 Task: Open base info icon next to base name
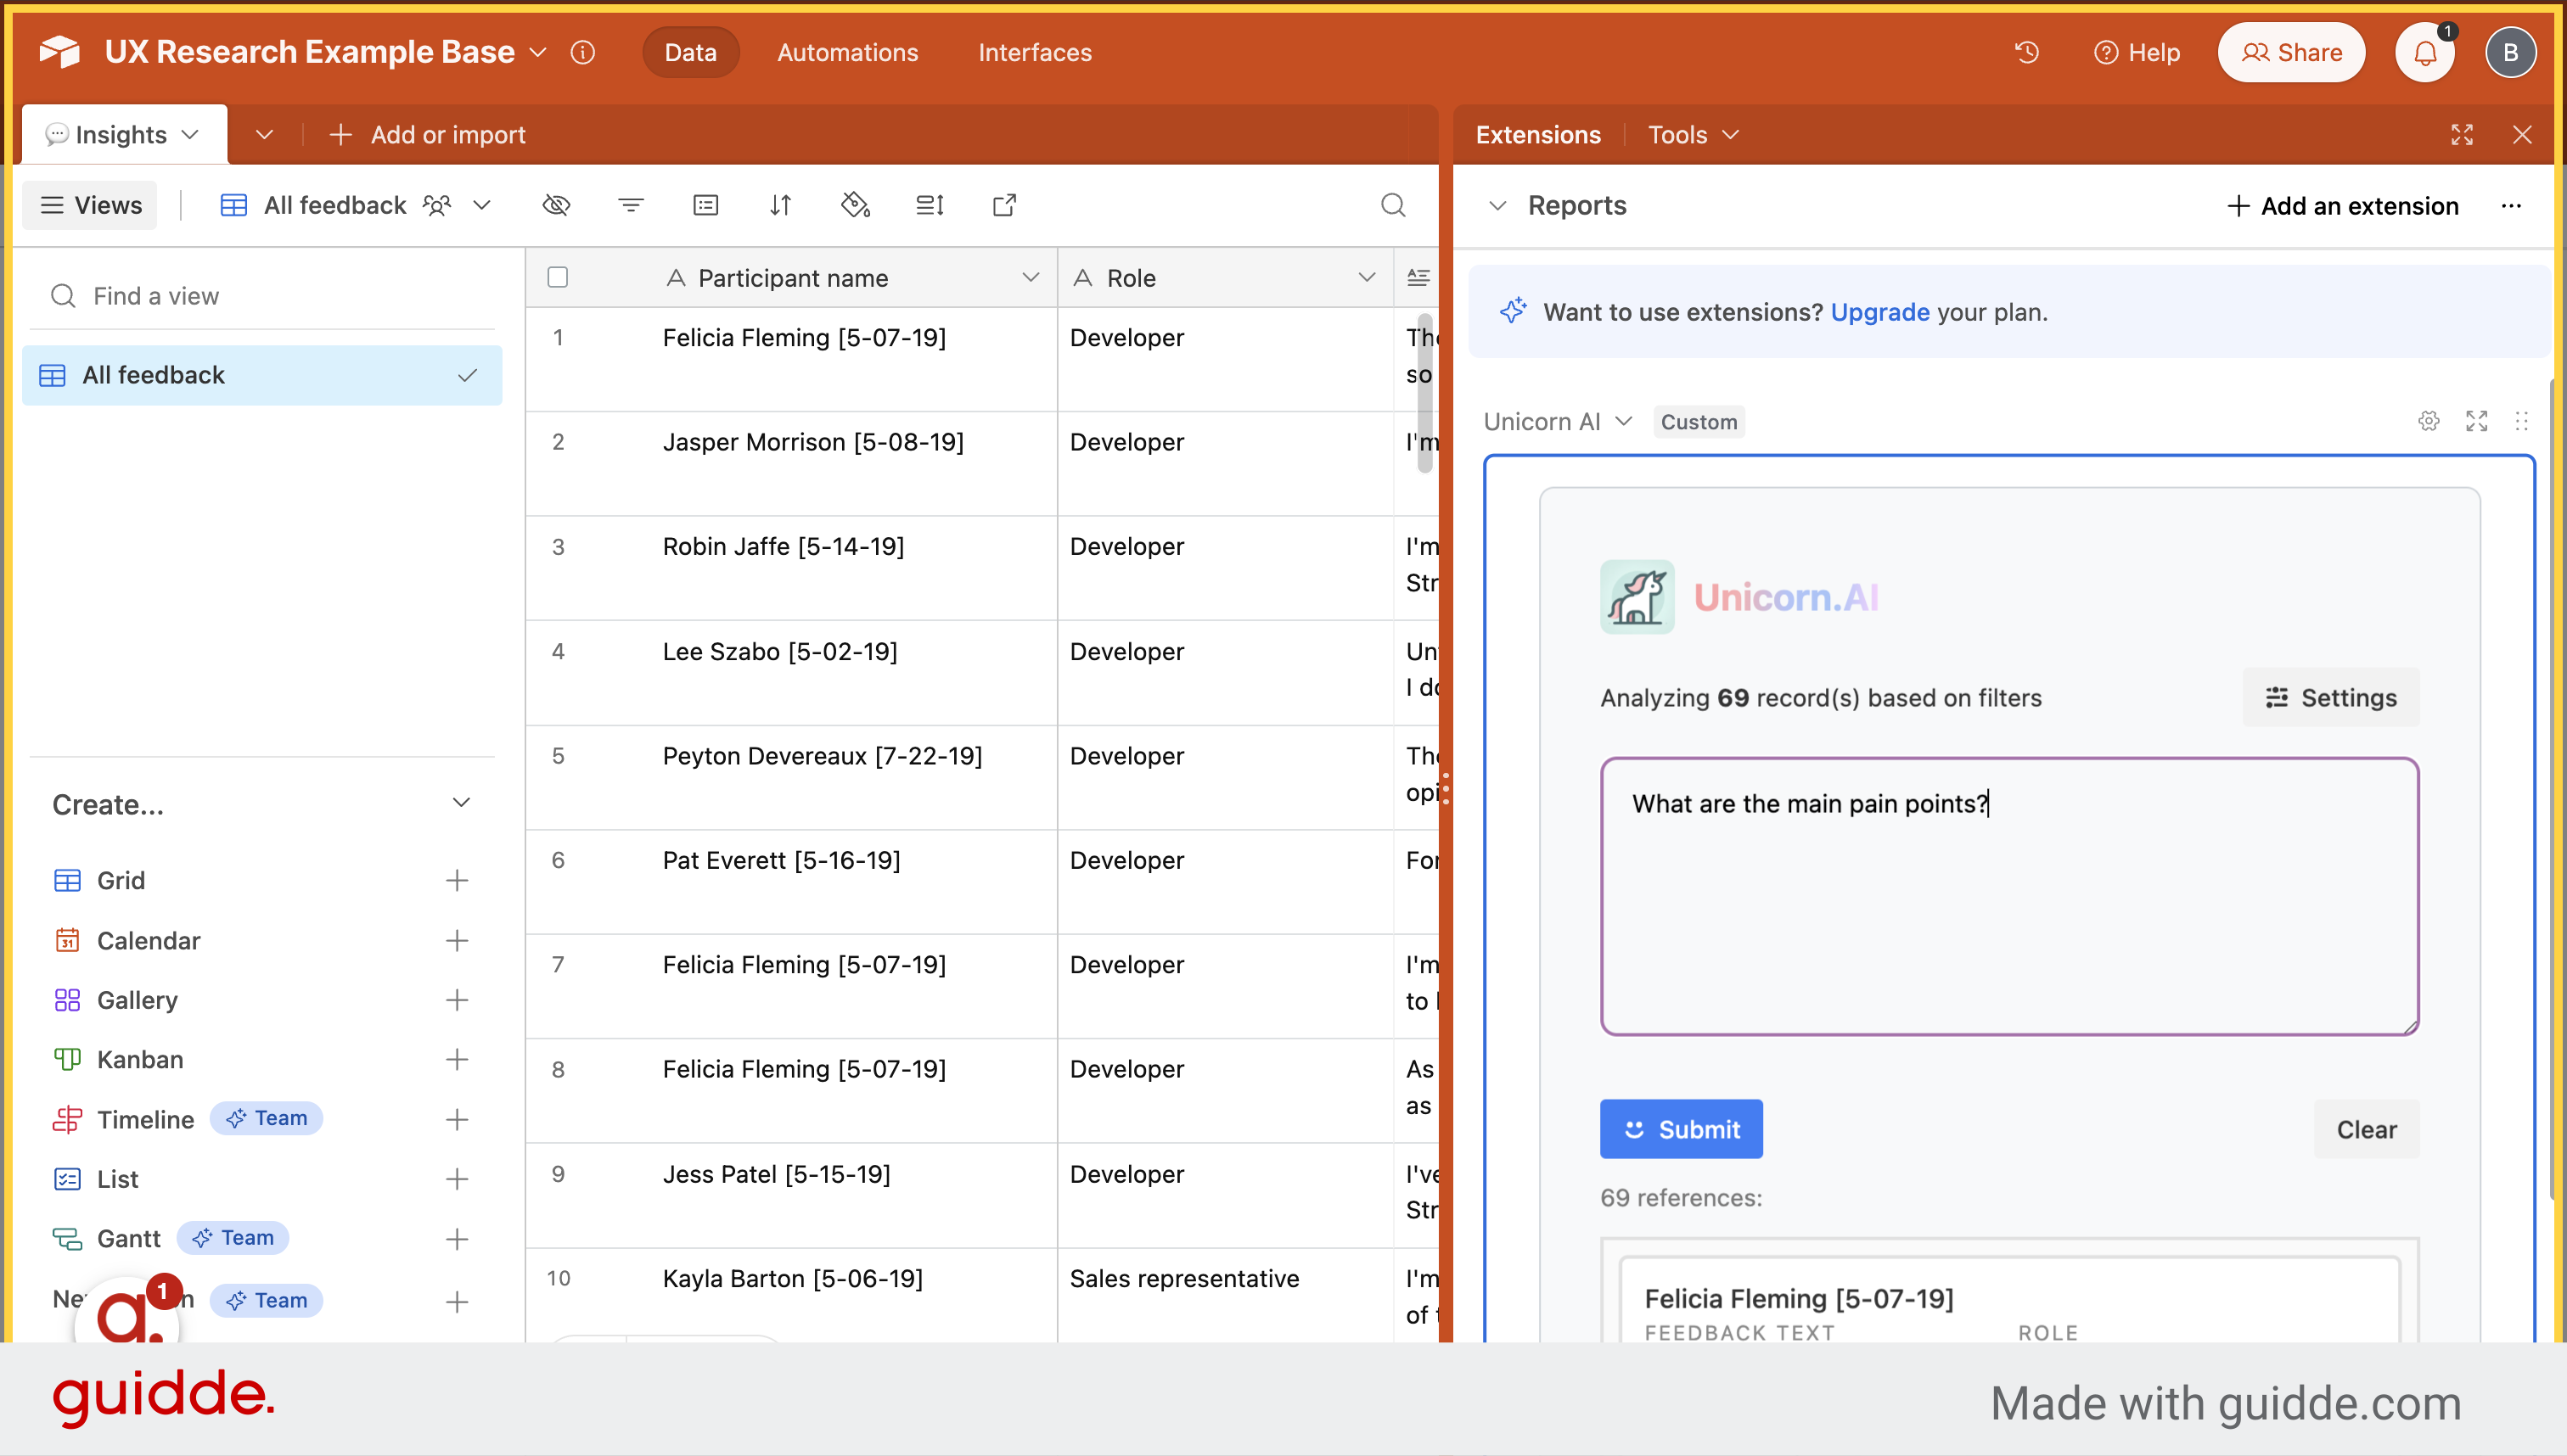click(582, 52)
